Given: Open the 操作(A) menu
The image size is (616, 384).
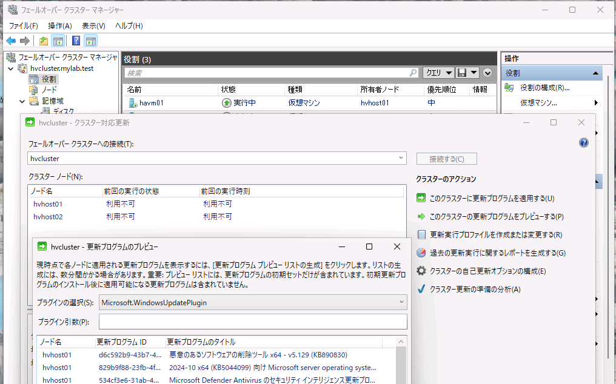Looking at the screenshot, I should point(59,25).
